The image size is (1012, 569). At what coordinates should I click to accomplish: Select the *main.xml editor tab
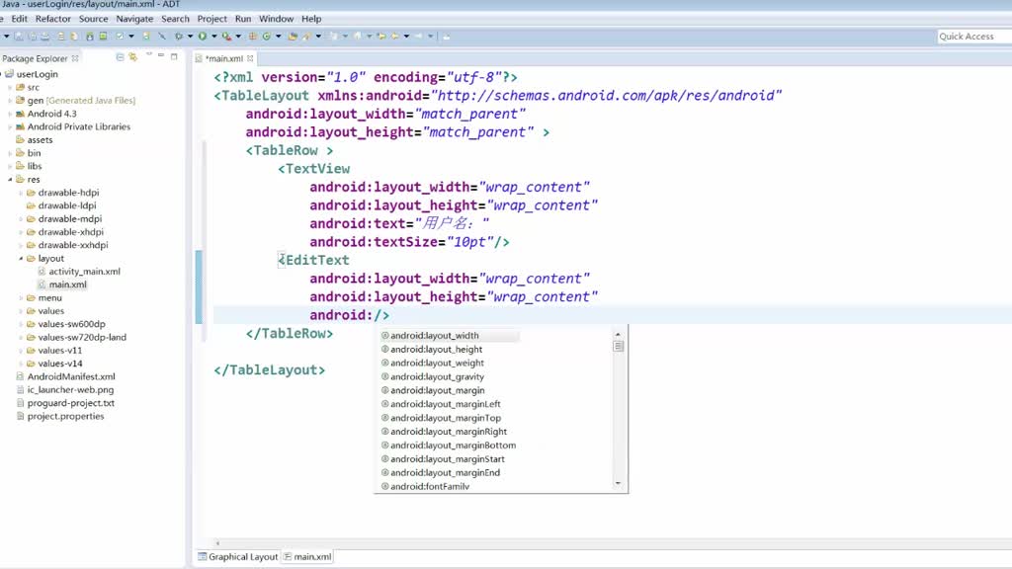click(224, 58)
